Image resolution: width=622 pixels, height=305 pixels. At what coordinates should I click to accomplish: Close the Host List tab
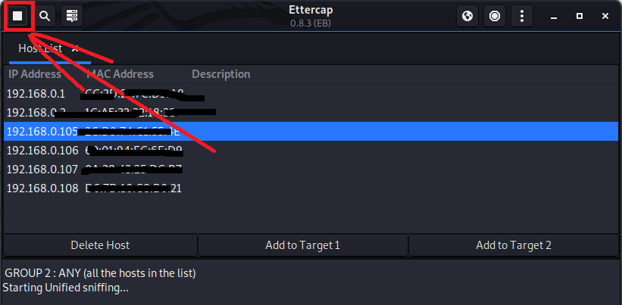[76, 48]
